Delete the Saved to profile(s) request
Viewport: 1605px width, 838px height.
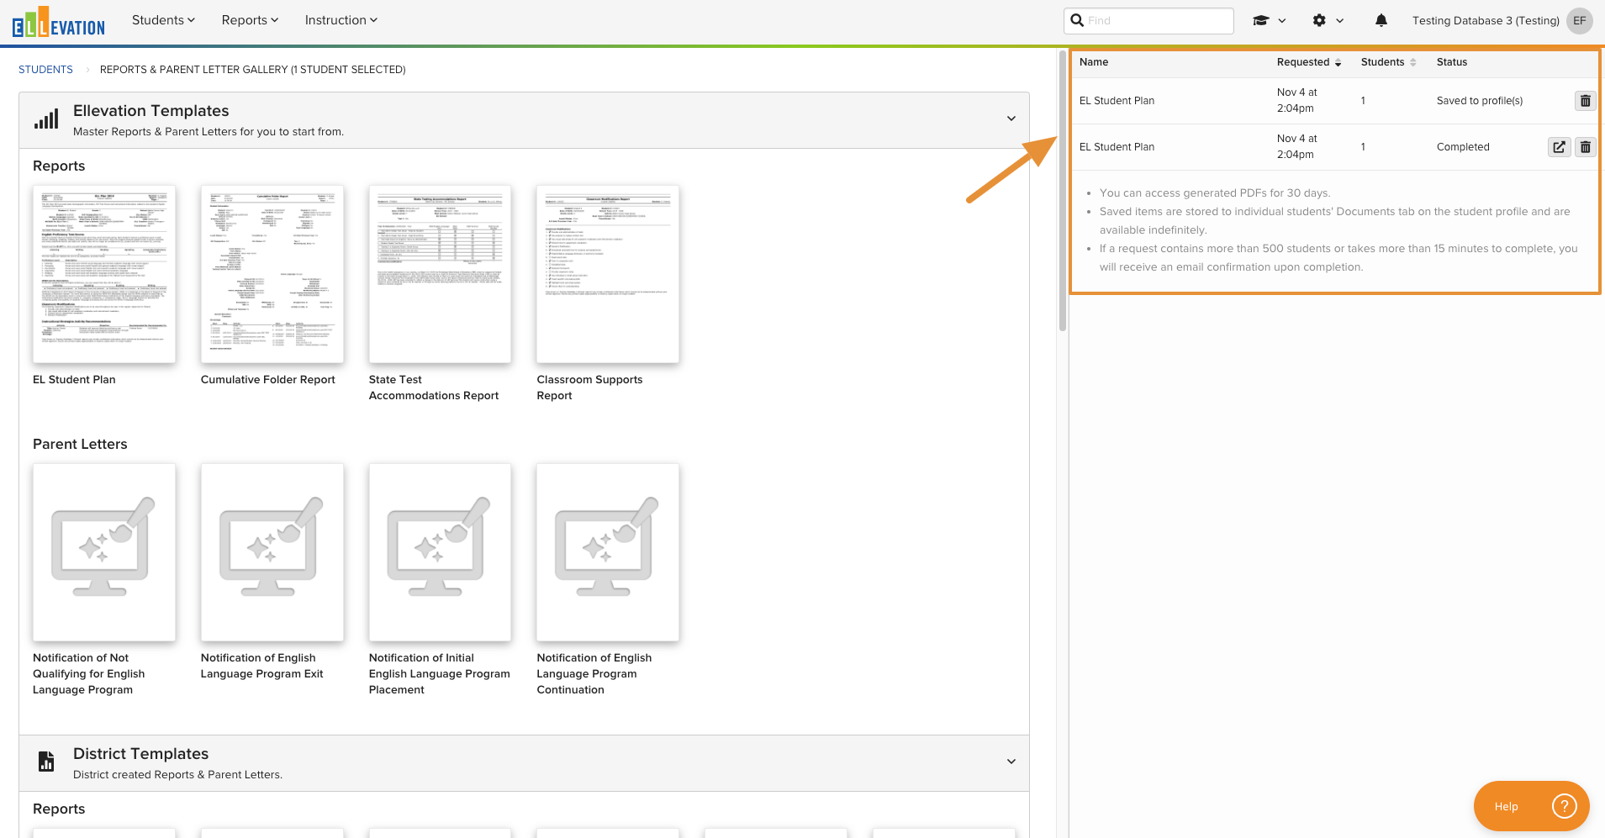click(1585, 101)
